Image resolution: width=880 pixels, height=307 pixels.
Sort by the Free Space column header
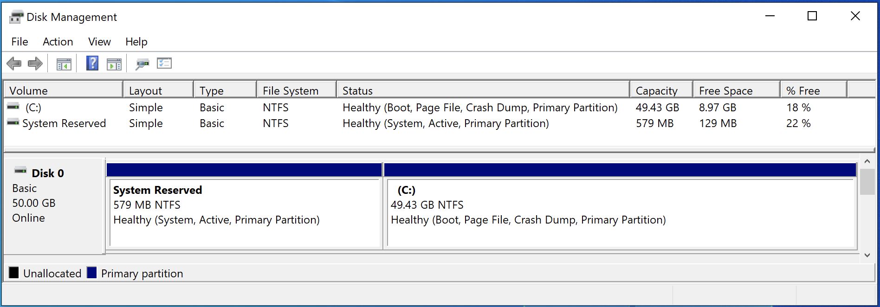(x=736, y=90)
